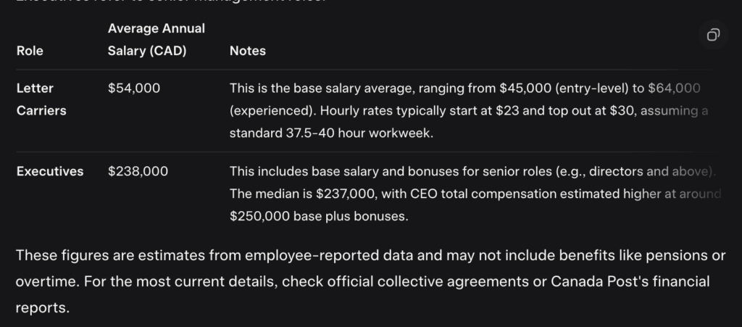Click the $250,000 base plus bonuses text
742x327 pixels.
(317, 217)
